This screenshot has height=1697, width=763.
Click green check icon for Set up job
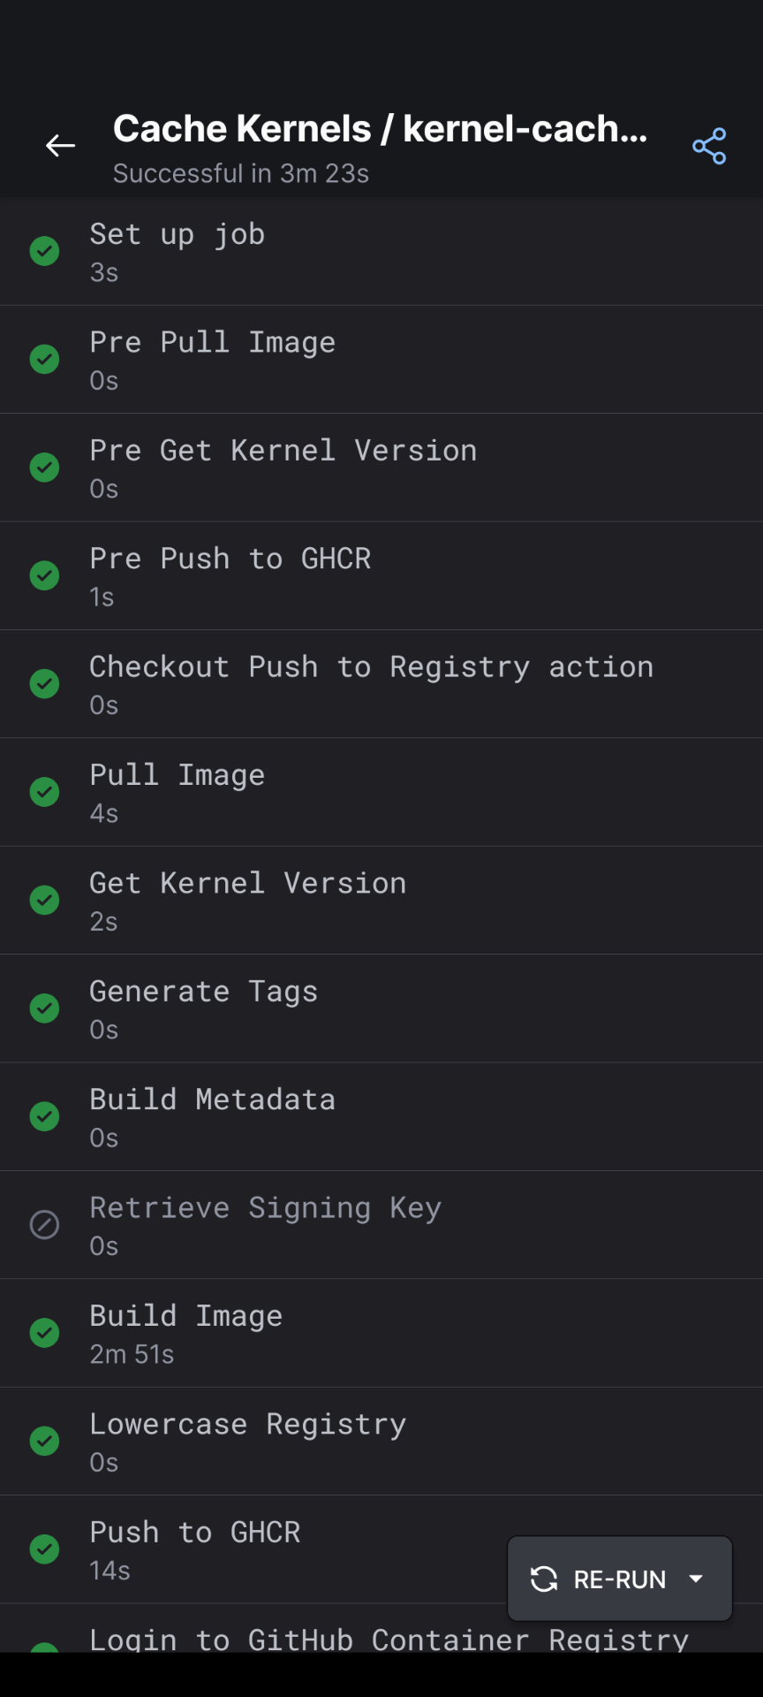45,251
